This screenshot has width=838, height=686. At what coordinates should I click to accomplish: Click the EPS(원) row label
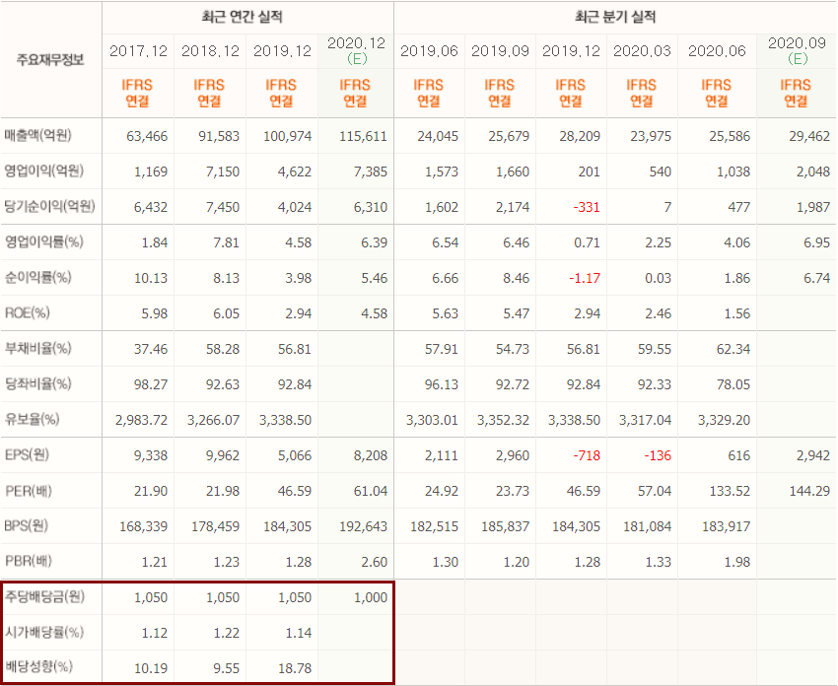pyautogui.click(x=27, y=454)
